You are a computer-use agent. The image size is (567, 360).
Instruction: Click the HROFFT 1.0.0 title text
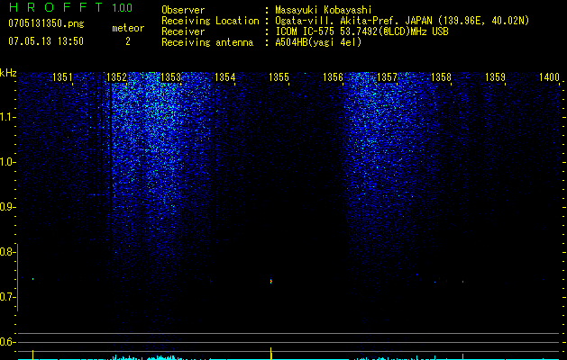point(70,7)
